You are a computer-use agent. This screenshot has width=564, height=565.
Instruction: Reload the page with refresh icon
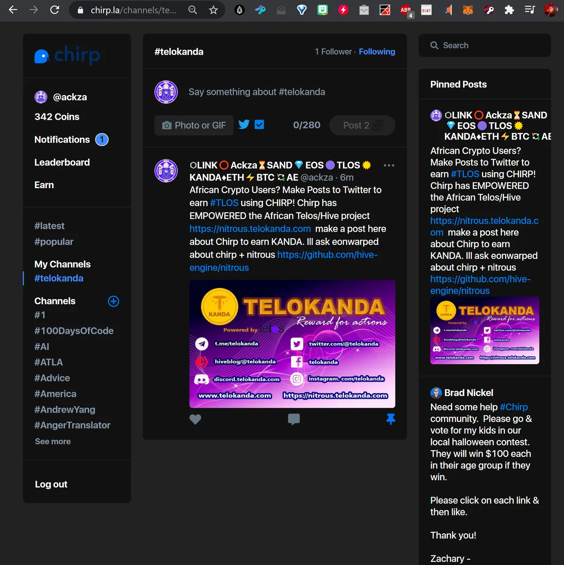[54, 10]
